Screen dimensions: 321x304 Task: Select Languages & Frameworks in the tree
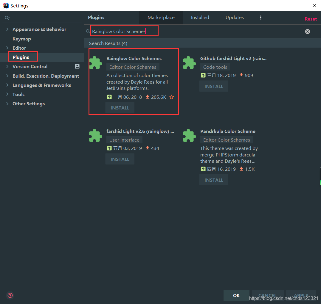click(42, 85)
